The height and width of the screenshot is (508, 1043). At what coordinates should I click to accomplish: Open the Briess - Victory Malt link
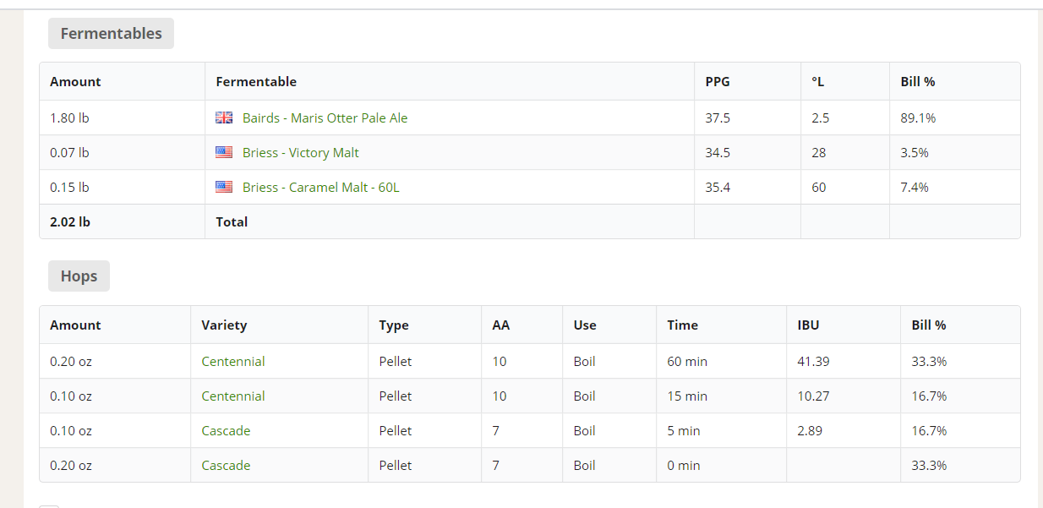[x=300, y=152]
